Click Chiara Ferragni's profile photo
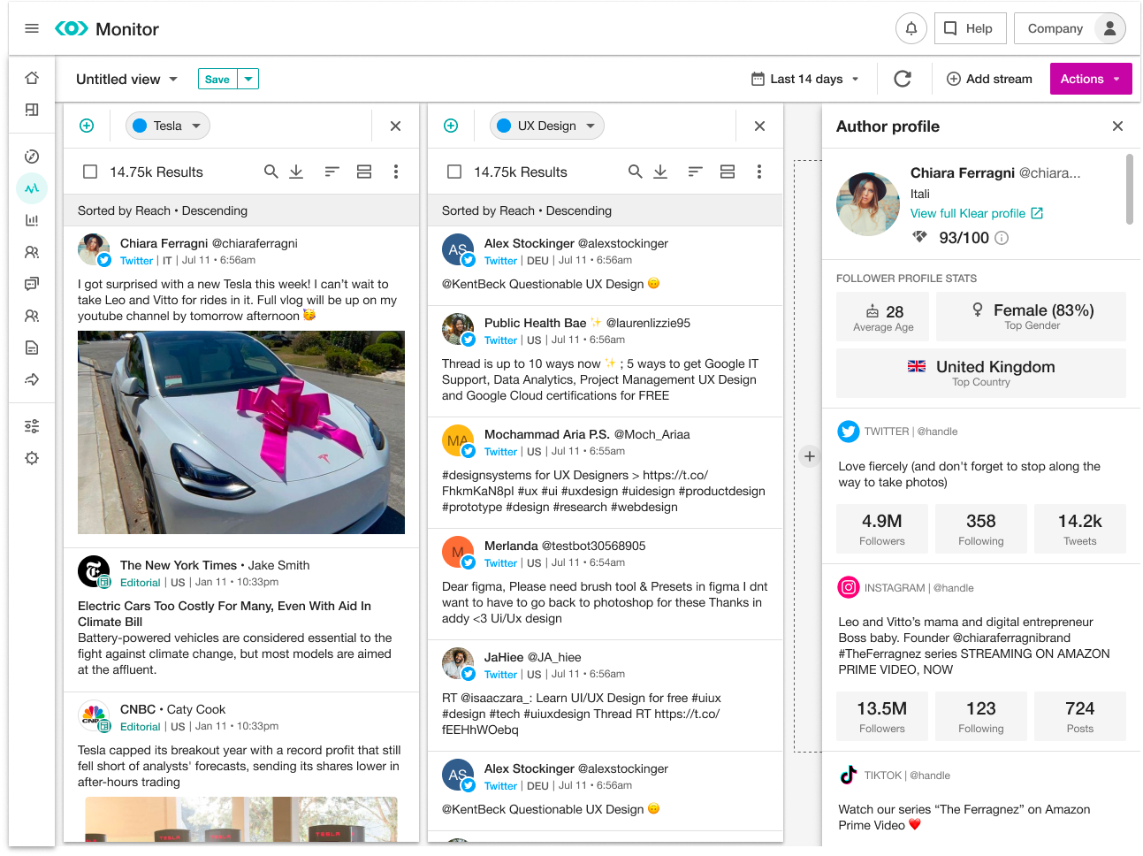The image size is (1143, 856). coord(868,204)
